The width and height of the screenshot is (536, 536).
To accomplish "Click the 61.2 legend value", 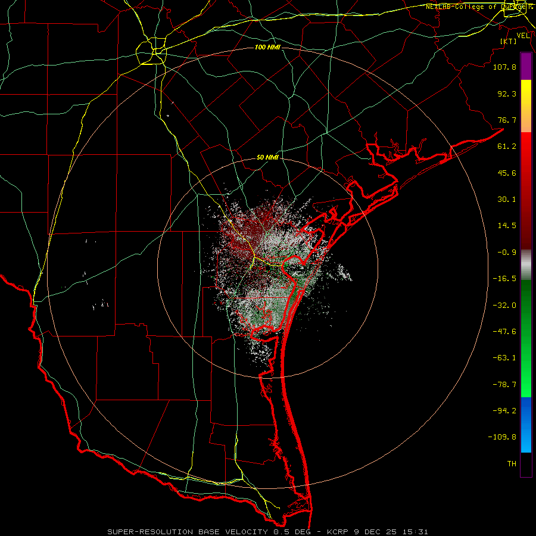I will (x=507, y=147).
